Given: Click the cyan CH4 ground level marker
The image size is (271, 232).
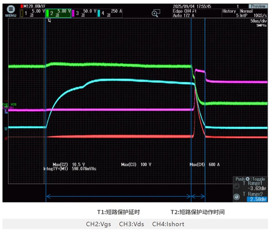Looking at the screenshot, I should pos(6,128).
